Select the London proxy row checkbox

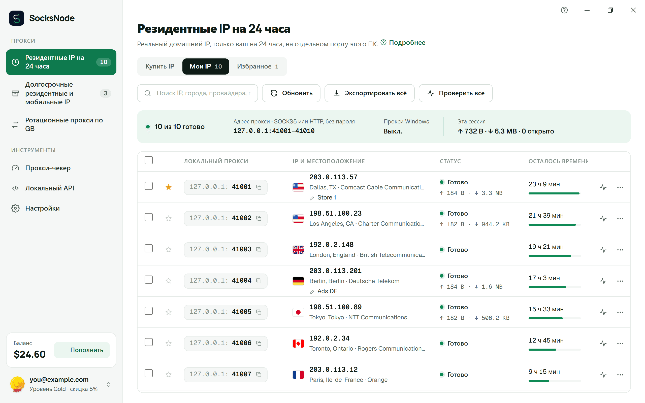click(x=148, y=248)
